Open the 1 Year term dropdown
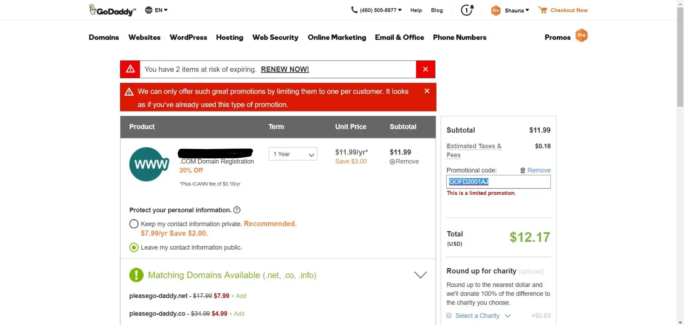684x325 pixels. [x=293, y=154]
